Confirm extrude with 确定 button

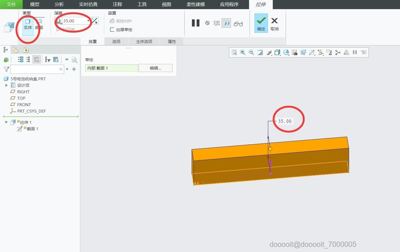261,23
